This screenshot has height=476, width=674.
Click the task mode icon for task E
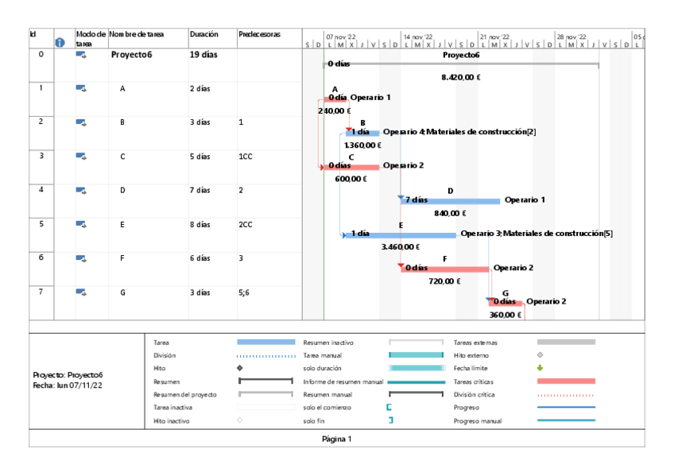81,224
